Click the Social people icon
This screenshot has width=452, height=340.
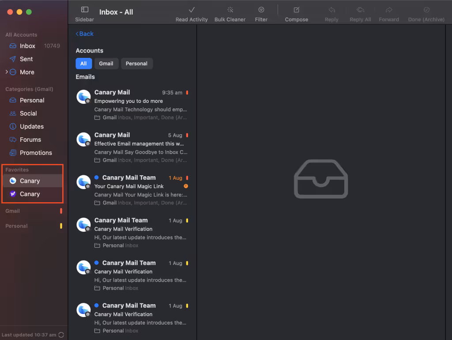[x=13, y=113]
